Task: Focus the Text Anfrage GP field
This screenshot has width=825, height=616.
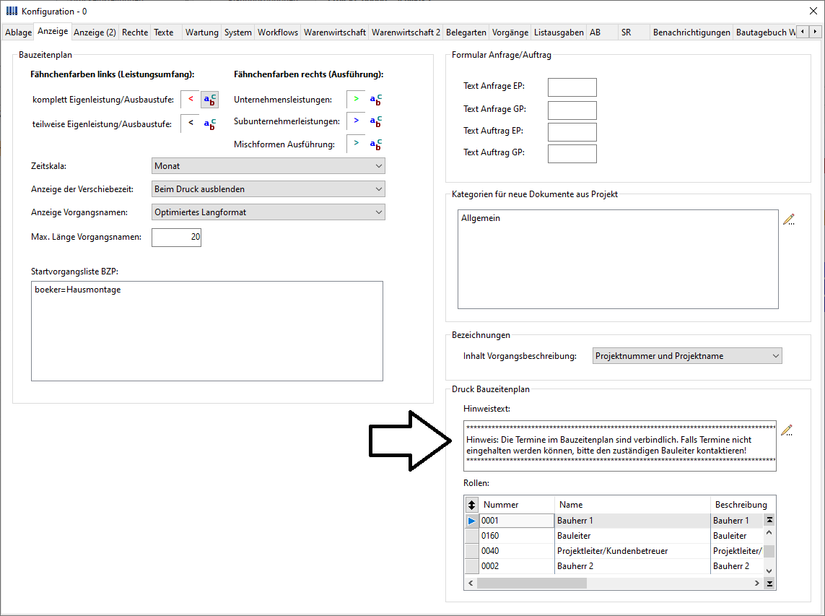Action: [x=572, y=110]
